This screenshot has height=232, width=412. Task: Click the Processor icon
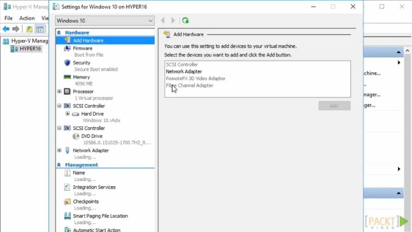(67, 92)
